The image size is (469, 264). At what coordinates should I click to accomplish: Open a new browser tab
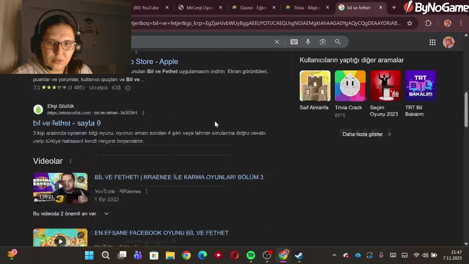click(x=394, y=7)
